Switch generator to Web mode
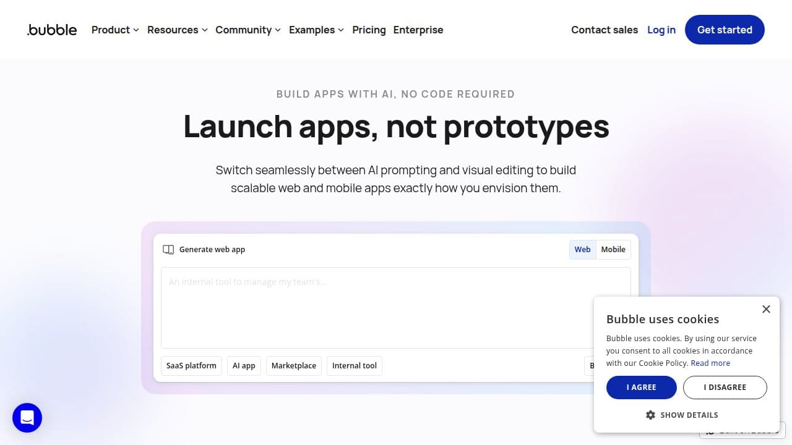Viewport: 792px width, 445px height. tap(582, 250)
